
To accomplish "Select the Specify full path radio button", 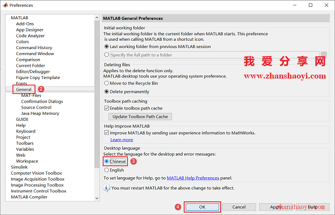I will tap(106, 54).
